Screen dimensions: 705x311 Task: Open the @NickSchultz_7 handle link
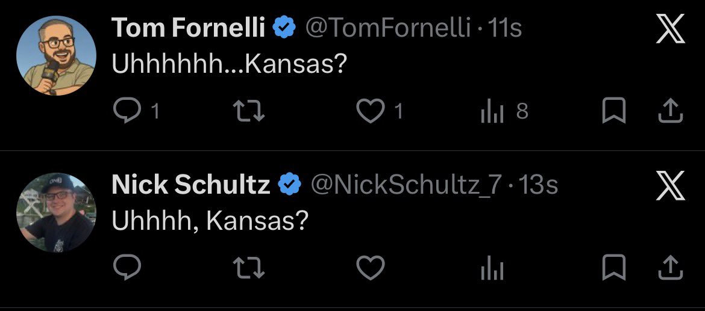click(x=405, y=186)
